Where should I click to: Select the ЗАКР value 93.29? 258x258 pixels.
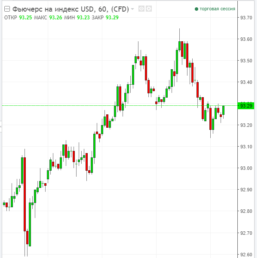tap(112, 17)
